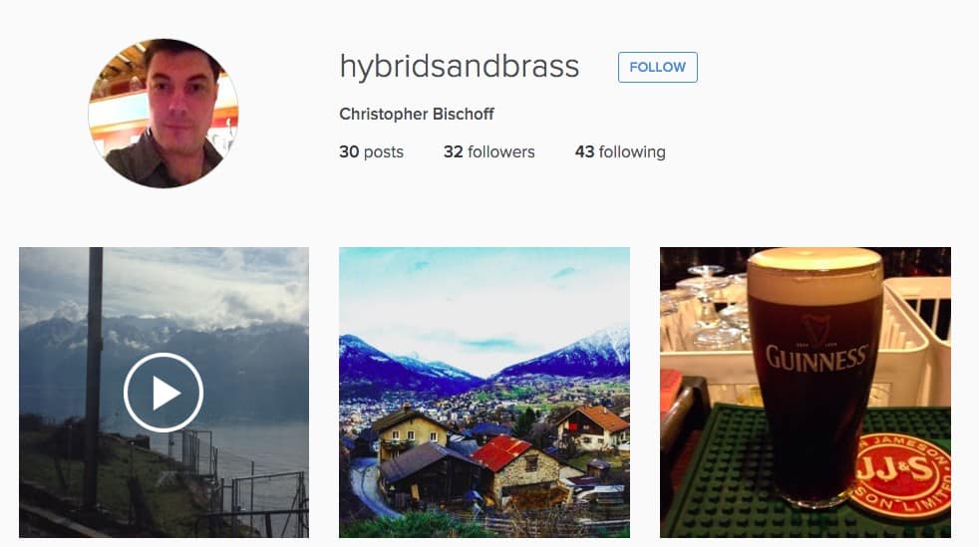This screenshot has height=547, width=979.
Task: Click the upturned glasses in white rack
Action: (704, 307)
